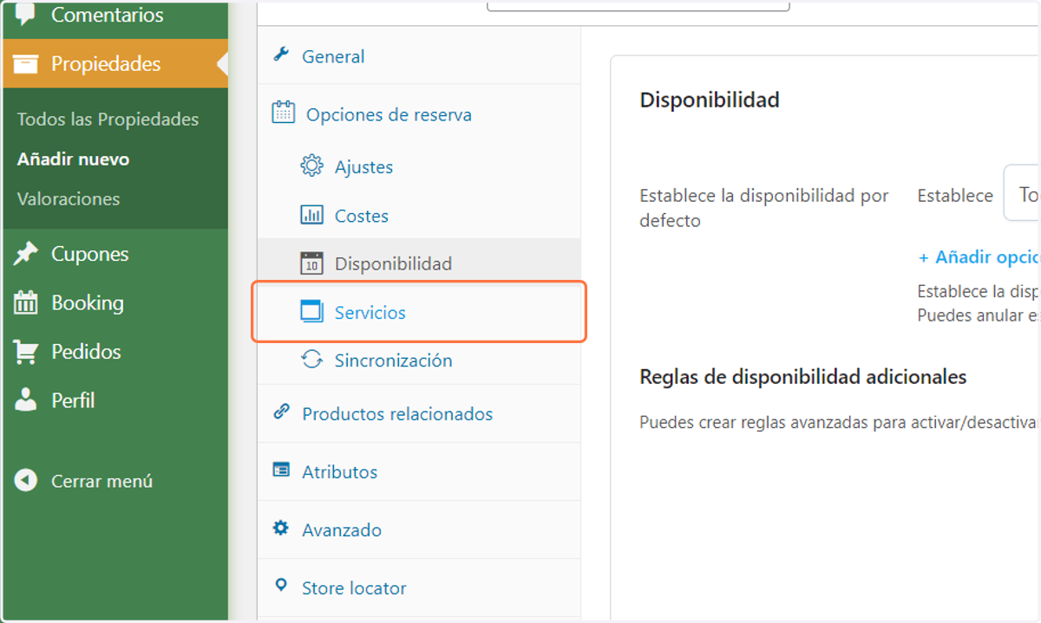
Task: Select Añadir nuevo submenu link
Action: tap(73, 159)
